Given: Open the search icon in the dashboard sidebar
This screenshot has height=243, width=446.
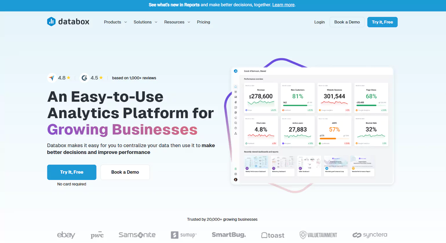Looking at the screenshot, I should pos(235,123).
